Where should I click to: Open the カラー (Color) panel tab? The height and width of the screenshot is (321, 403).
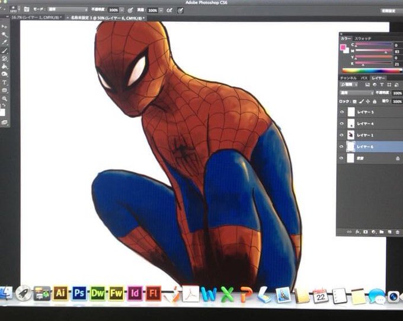(x=346, y=38)
